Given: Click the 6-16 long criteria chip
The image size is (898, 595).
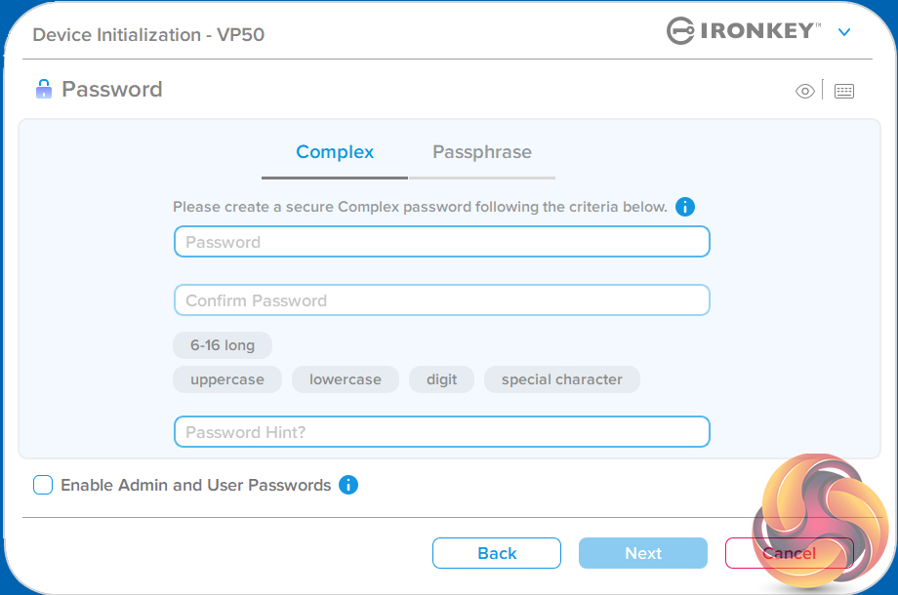Looking at the screenshot, I should [223, 345].
